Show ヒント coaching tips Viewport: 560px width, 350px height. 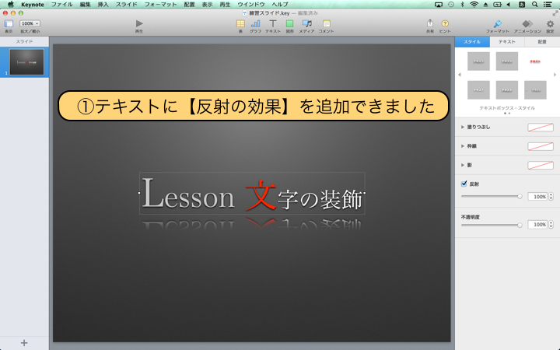point(445,23)
